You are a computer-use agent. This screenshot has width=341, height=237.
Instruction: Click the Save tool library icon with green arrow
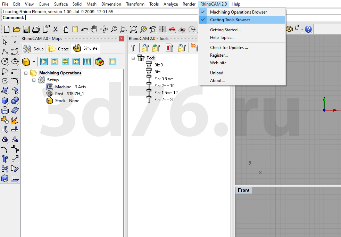pyautogui.click(x=156, y=48)
